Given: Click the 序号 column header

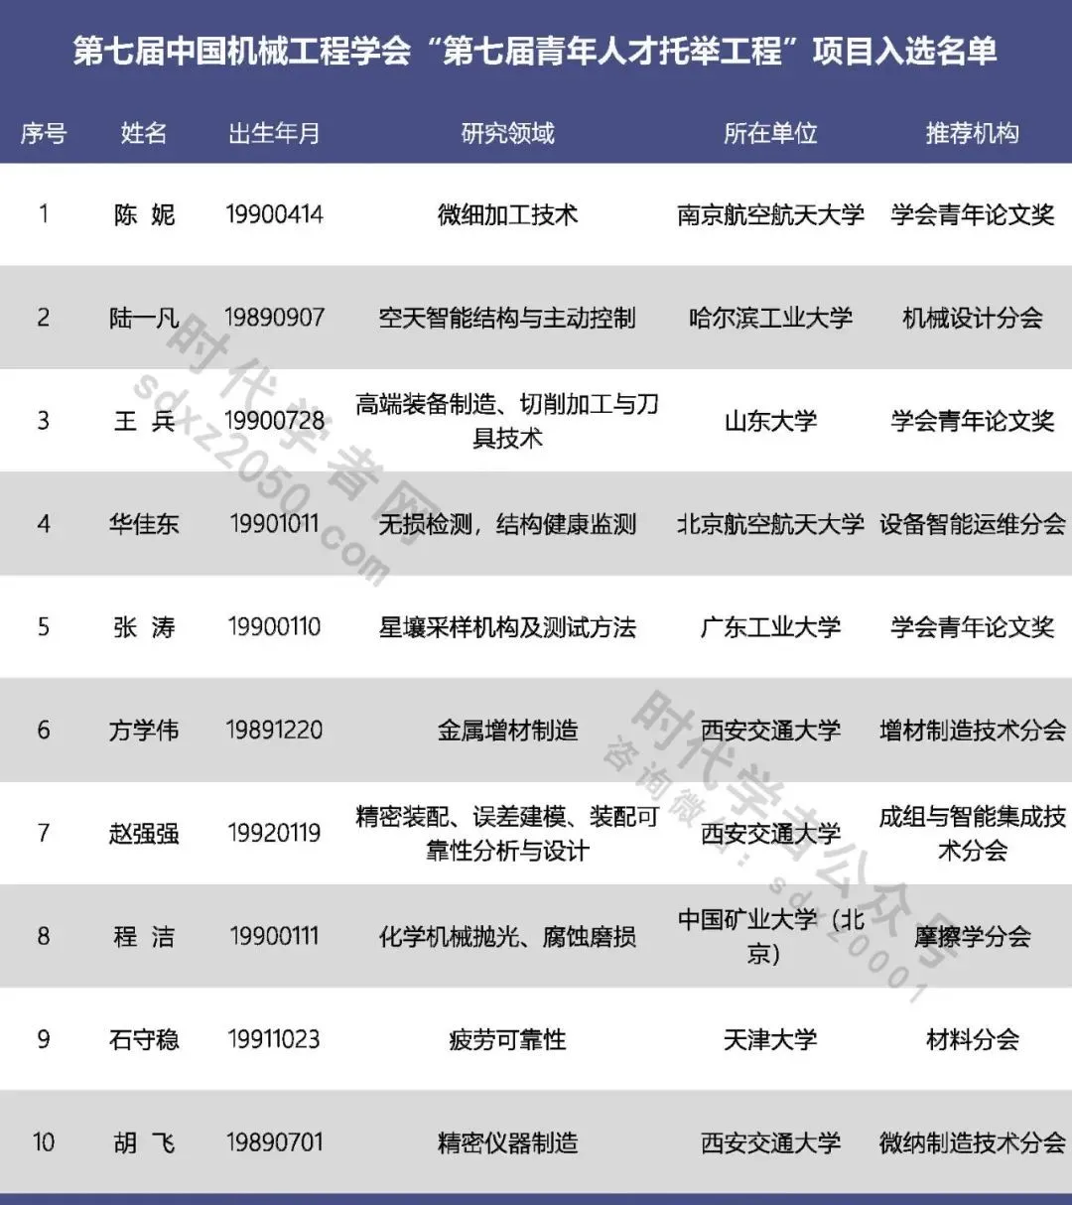Looking at the screenshot, I should pos(44,133).
